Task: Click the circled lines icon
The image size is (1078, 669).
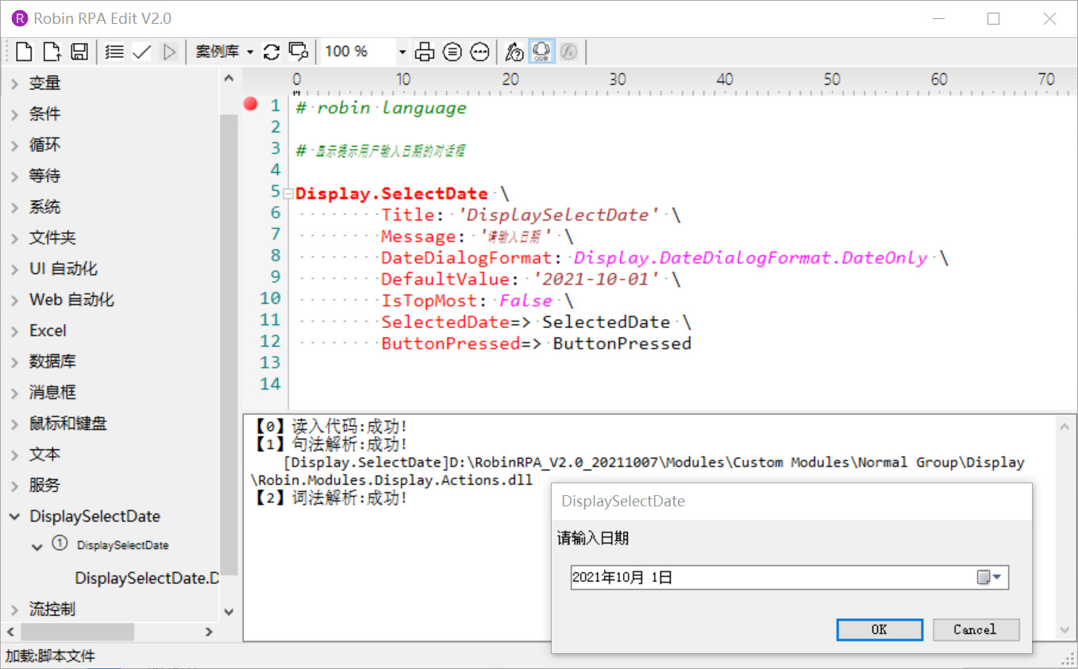Action: coord(452,52)
